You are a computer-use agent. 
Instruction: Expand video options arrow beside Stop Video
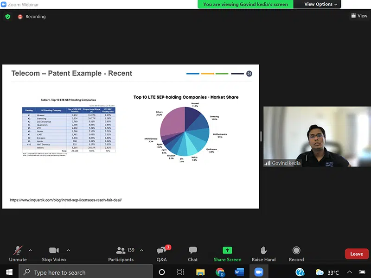click(x=70, y=250)
